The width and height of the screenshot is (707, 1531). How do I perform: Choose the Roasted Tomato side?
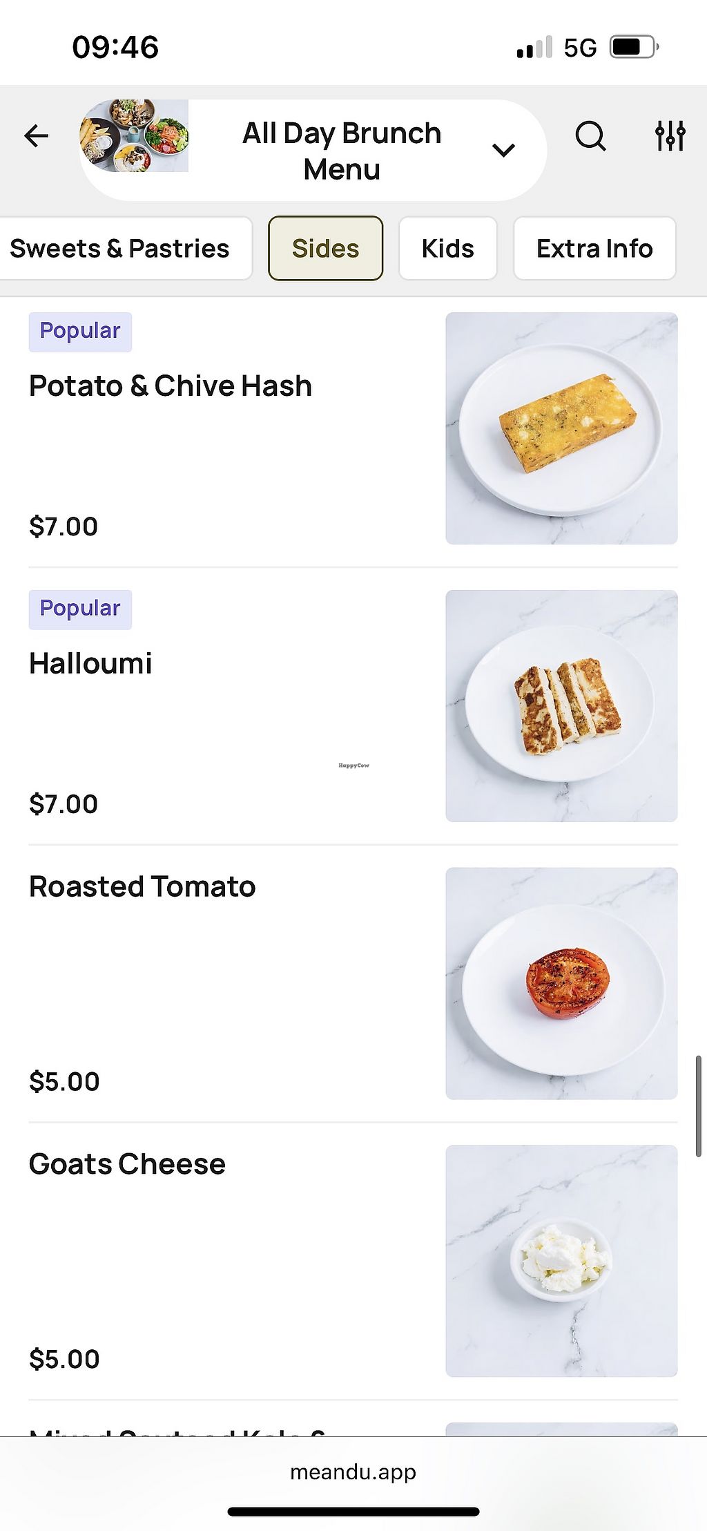(142, 887)
